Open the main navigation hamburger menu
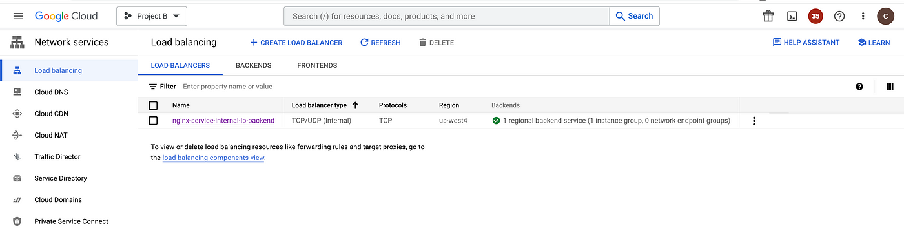The width and height of the screenshot is (904, 235). click(18, 16)
